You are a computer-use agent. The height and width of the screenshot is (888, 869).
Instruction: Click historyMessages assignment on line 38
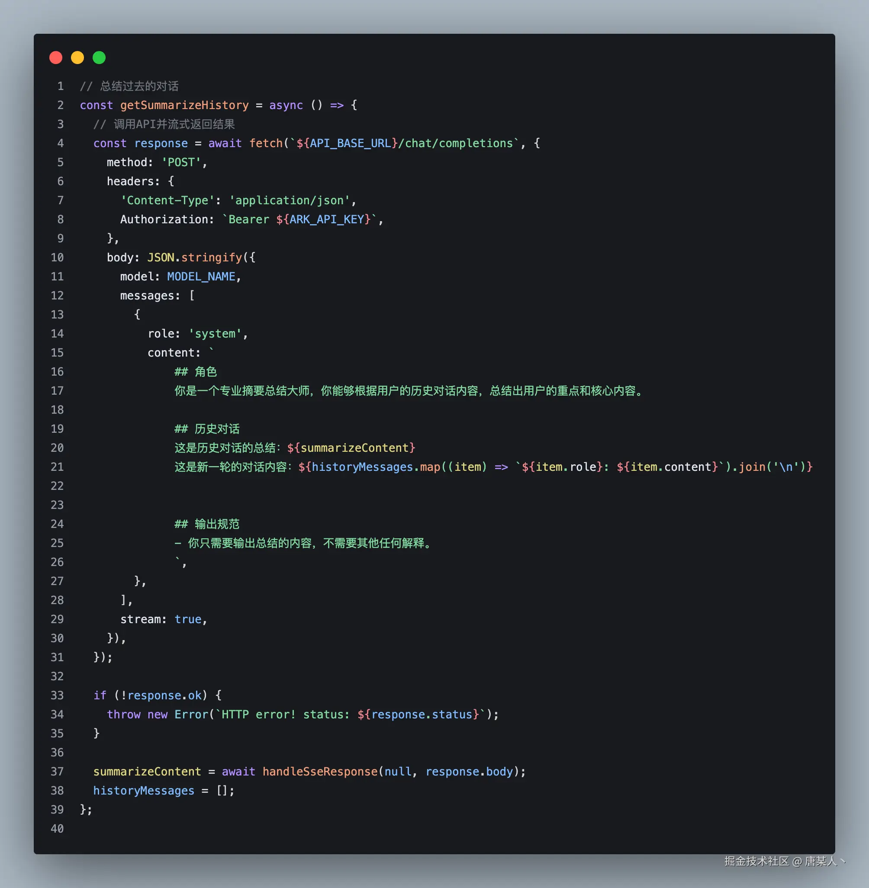pyautogui.click(x=144, y=791)
